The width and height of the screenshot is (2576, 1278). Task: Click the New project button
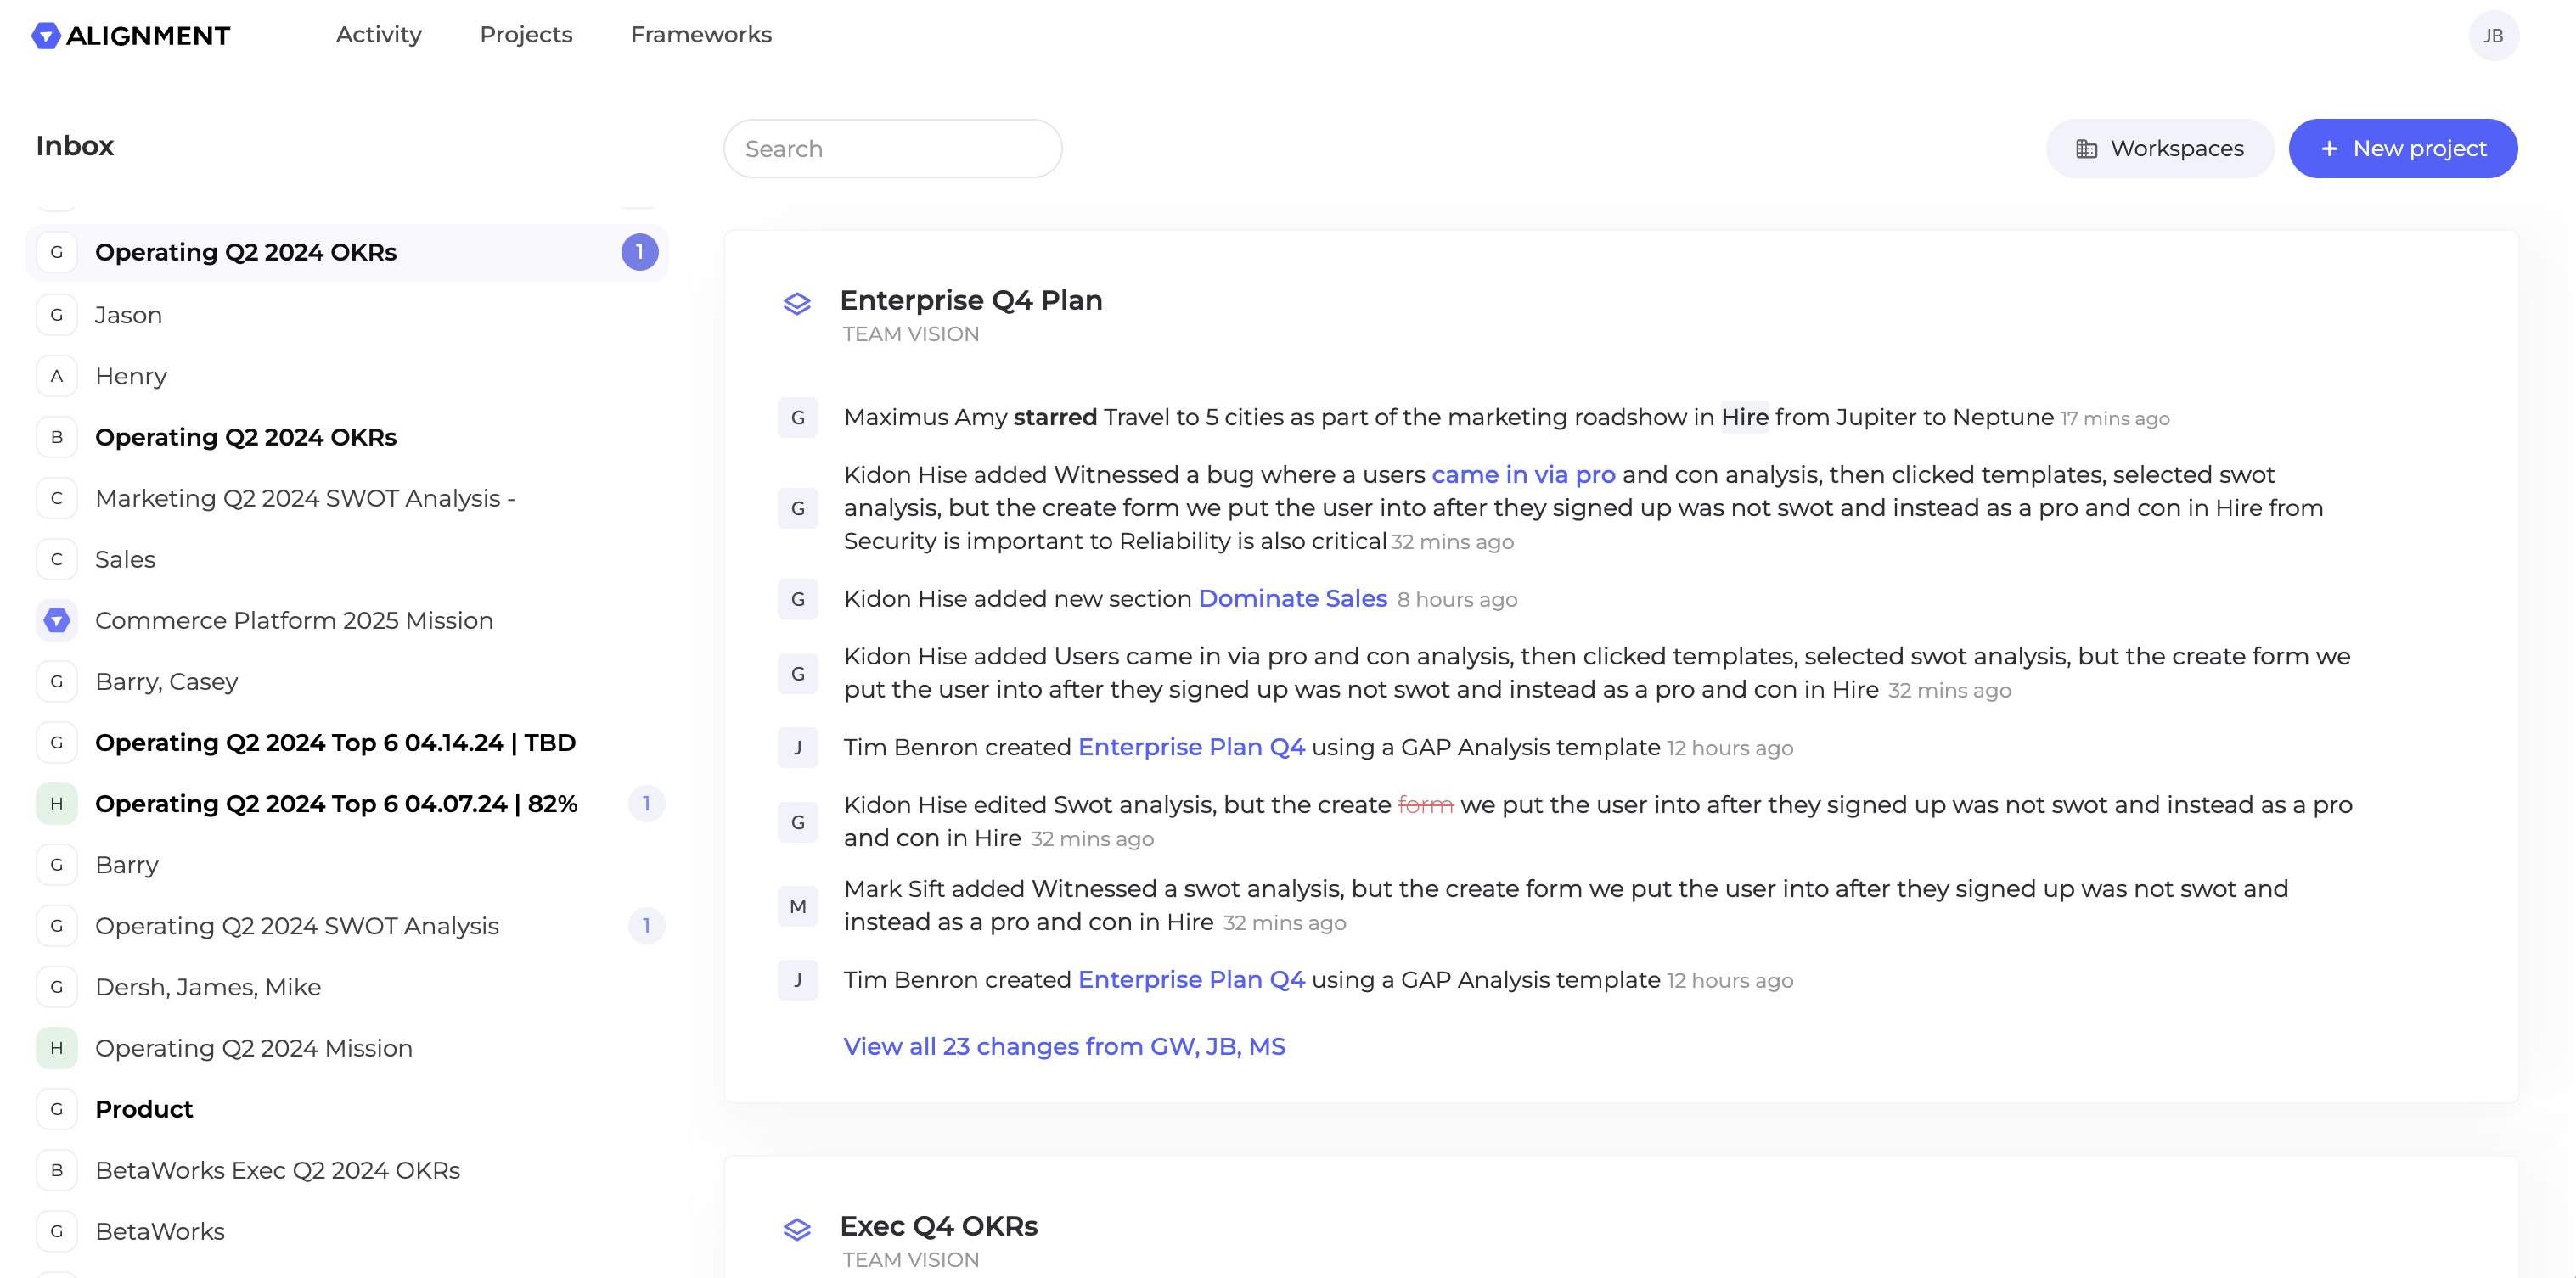2403,148
